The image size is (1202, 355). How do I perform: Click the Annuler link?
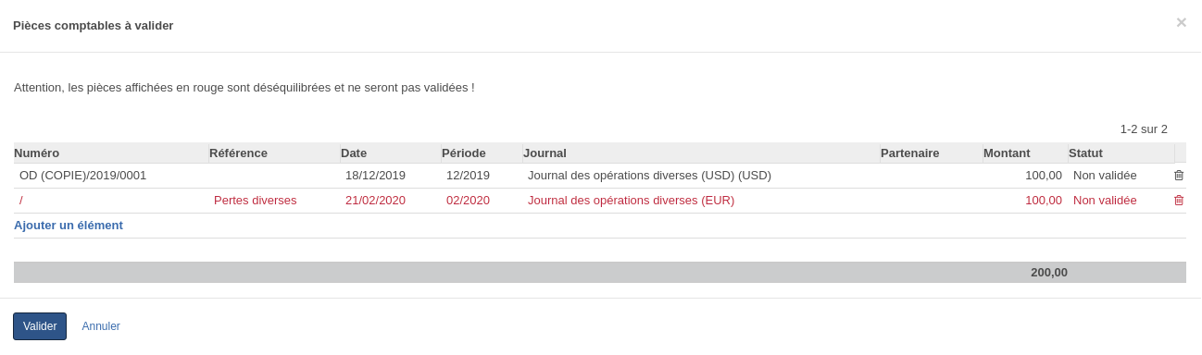pos(101,326)
